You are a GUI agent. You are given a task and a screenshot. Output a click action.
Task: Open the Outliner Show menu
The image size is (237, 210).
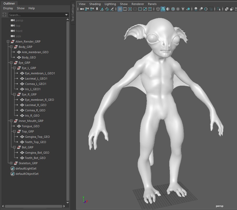pyautogui.click(x=21, y=8)
